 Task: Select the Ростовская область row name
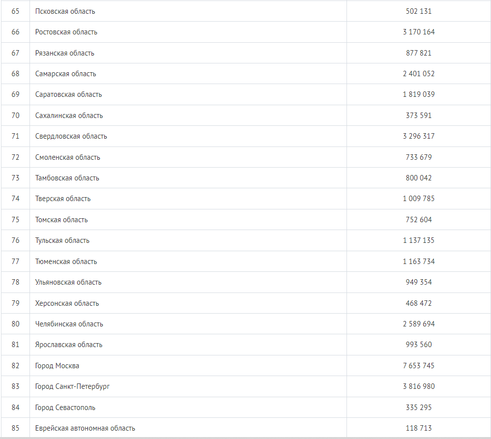(x=66, y=32)
